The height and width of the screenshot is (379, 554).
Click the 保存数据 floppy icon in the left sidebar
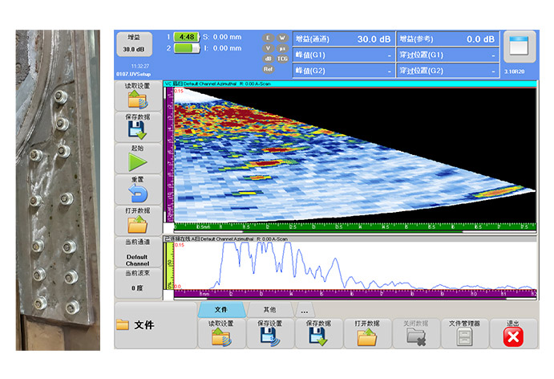[138, 129]
